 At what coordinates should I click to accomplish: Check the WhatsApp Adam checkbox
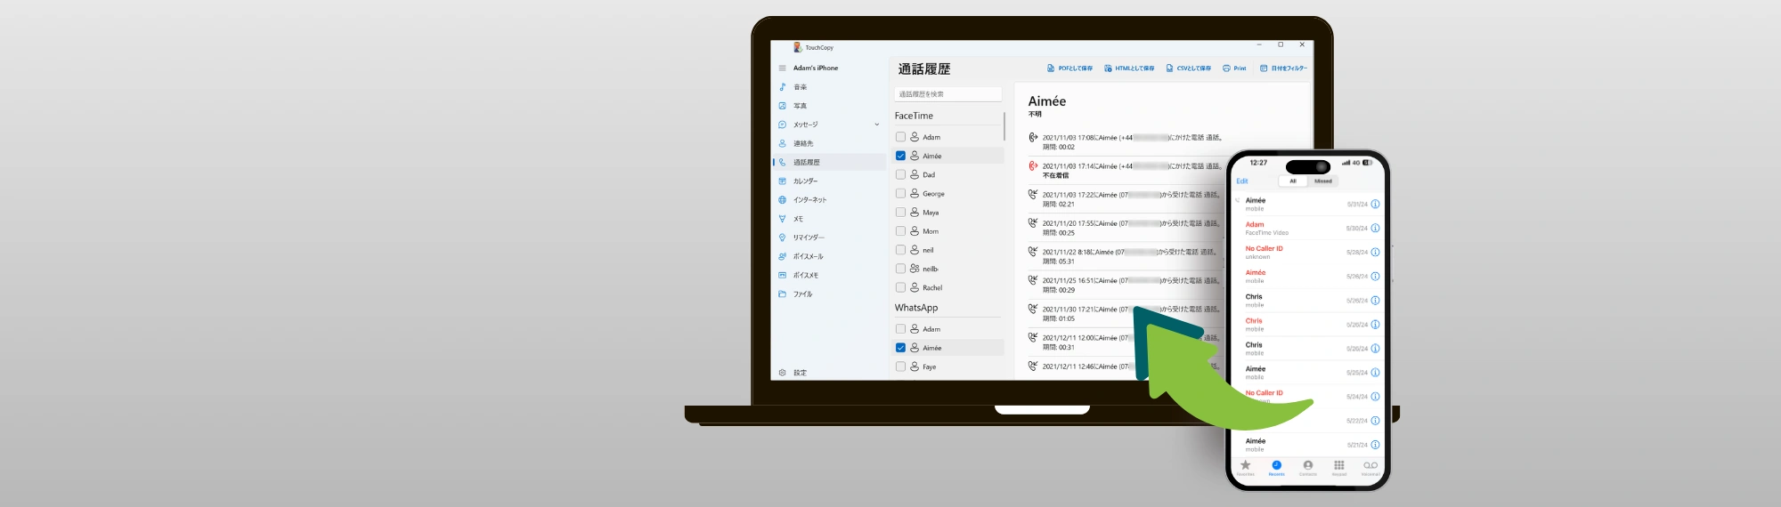pos(900,329)
